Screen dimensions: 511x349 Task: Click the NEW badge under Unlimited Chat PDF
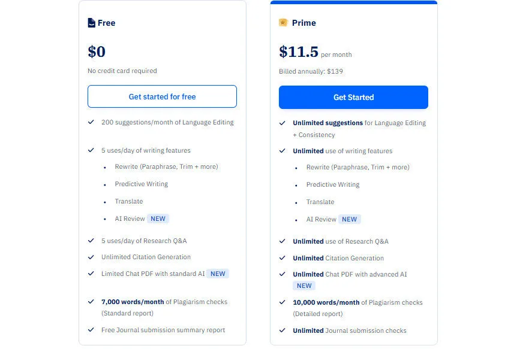(x=304, y=286)
